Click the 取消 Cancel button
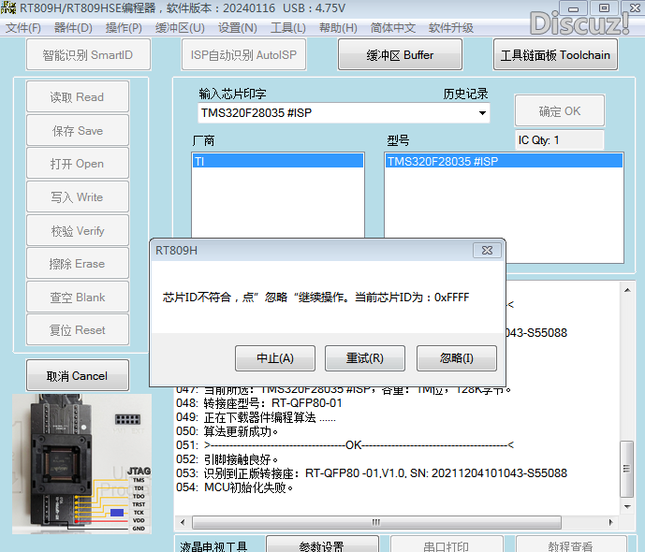This screenshot has width=645, height=552. coord(77,376)
